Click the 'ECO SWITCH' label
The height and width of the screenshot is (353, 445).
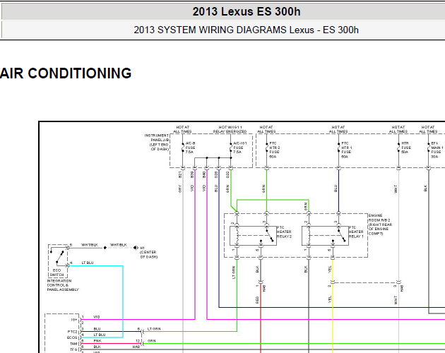(x=57, y=273)
